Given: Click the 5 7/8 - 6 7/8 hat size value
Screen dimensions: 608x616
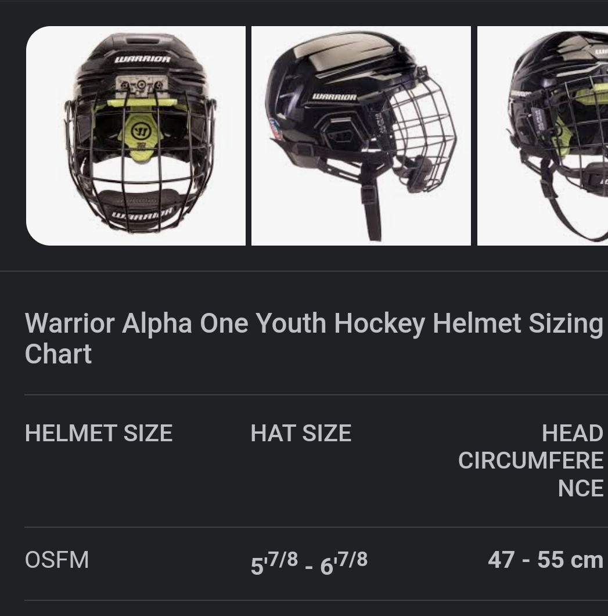Looking at the screenshot, I should coord(308,560).
